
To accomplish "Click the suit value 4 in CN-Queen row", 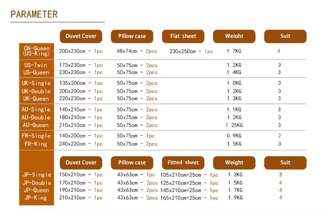I will point(279,51).
